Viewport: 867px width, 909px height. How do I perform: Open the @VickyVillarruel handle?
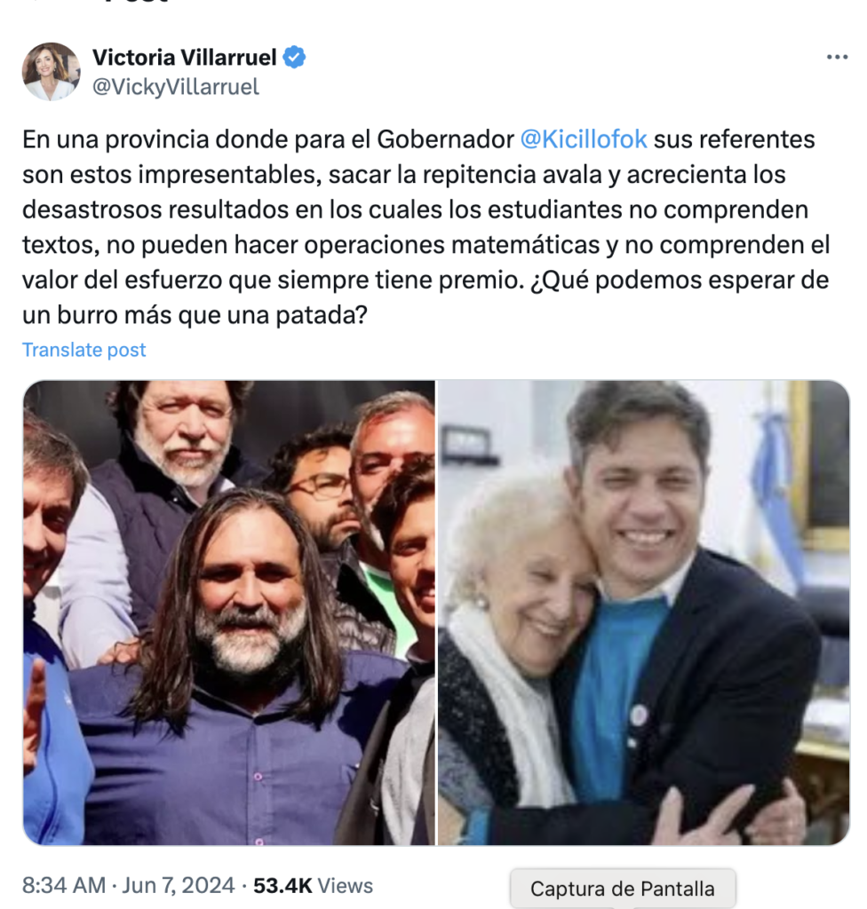(176, 87)
